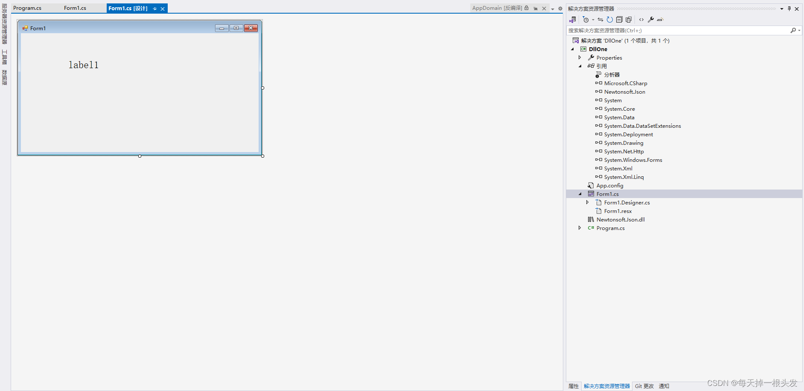
Task: Close the AppDomain [反编译] tab
Action: coord(544,9)
